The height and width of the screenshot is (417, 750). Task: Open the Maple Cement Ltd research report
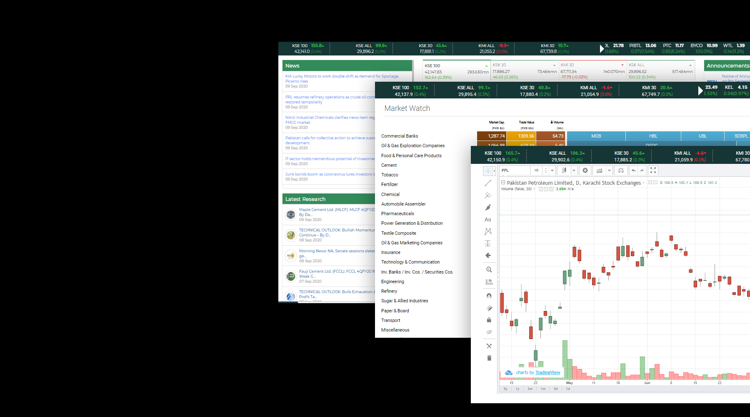tap(337, 212)
